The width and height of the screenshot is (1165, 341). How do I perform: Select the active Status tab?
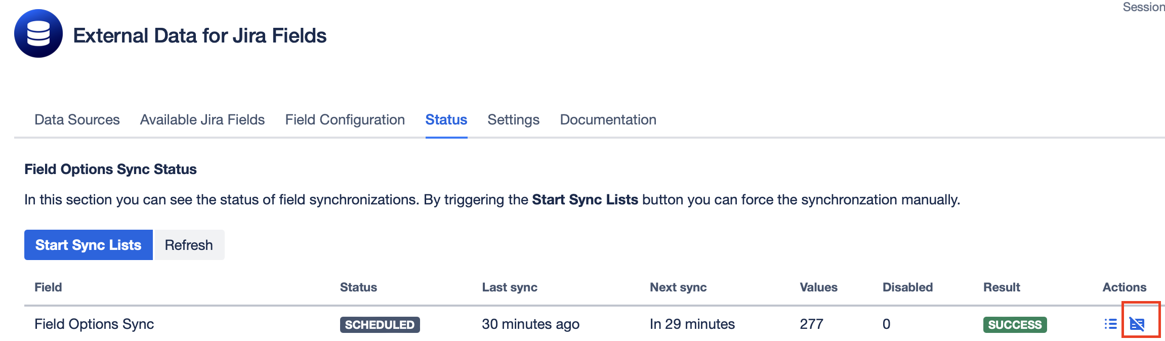[445, 120]
